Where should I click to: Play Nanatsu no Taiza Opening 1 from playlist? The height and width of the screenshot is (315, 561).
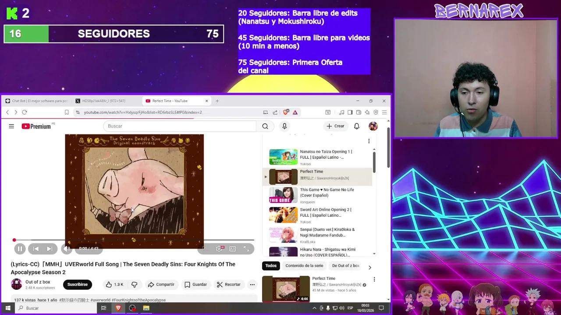click(317, 157)
